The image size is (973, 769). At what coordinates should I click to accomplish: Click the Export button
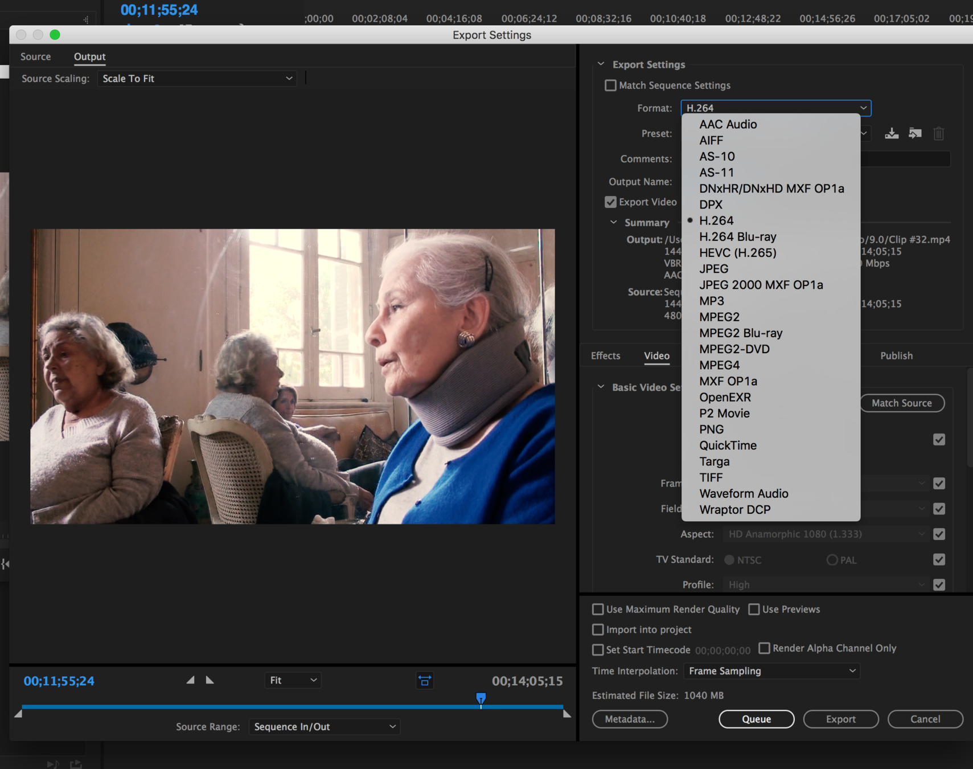tap(841, 719)
